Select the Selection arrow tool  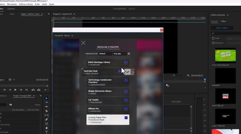tap(47, 98)
